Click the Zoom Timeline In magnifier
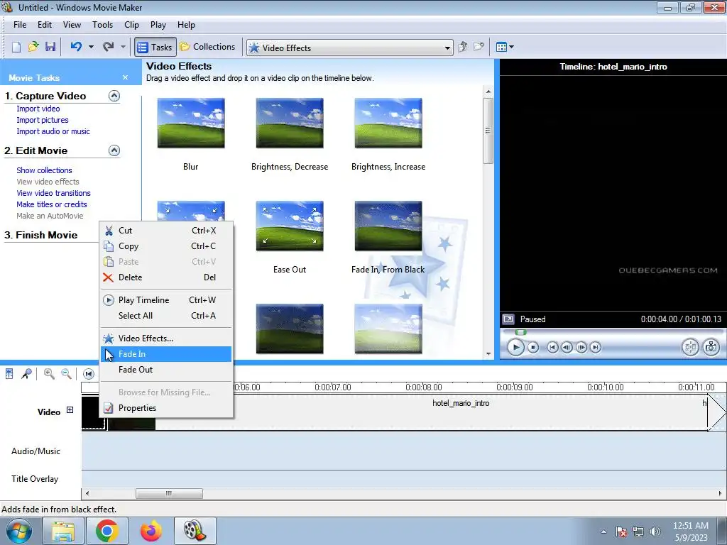This screenshot has height=545, width=727. coord(49,373)
